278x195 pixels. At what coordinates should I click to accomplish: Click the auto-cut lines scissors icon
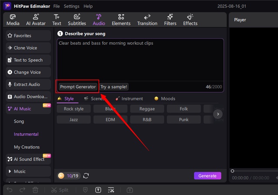tap(111, 190)
